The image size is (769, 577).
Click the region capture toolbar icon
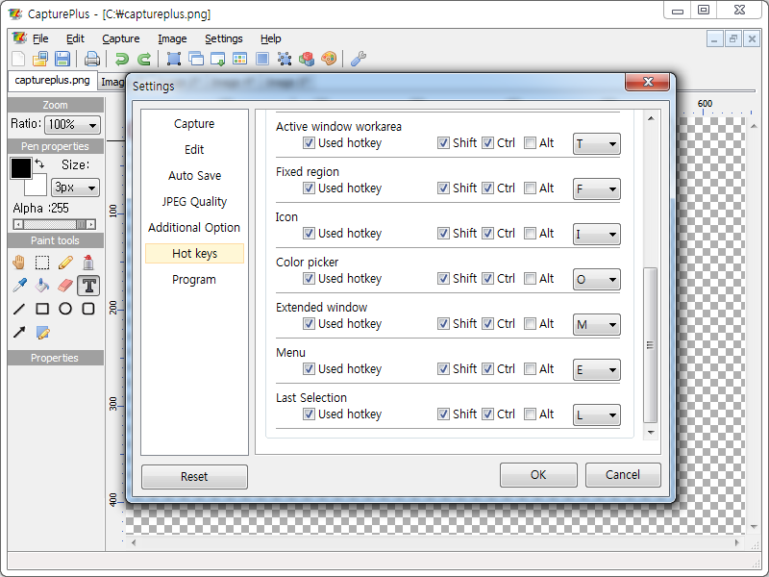tap(174, 59)
